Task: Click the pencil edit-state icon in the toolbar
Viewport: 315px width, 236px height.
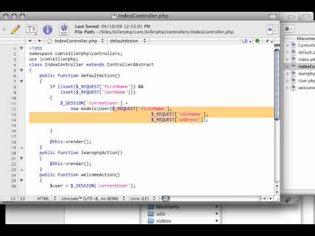Action: pos(15,29)
